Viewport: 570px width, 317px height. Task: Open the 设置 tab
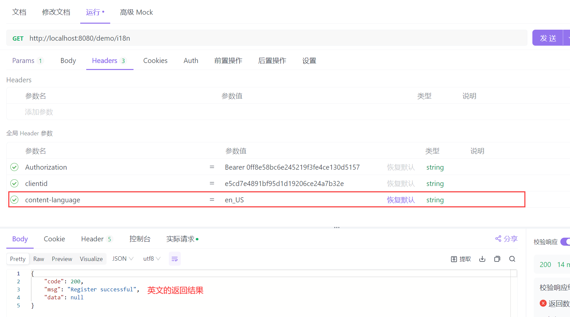309,61
